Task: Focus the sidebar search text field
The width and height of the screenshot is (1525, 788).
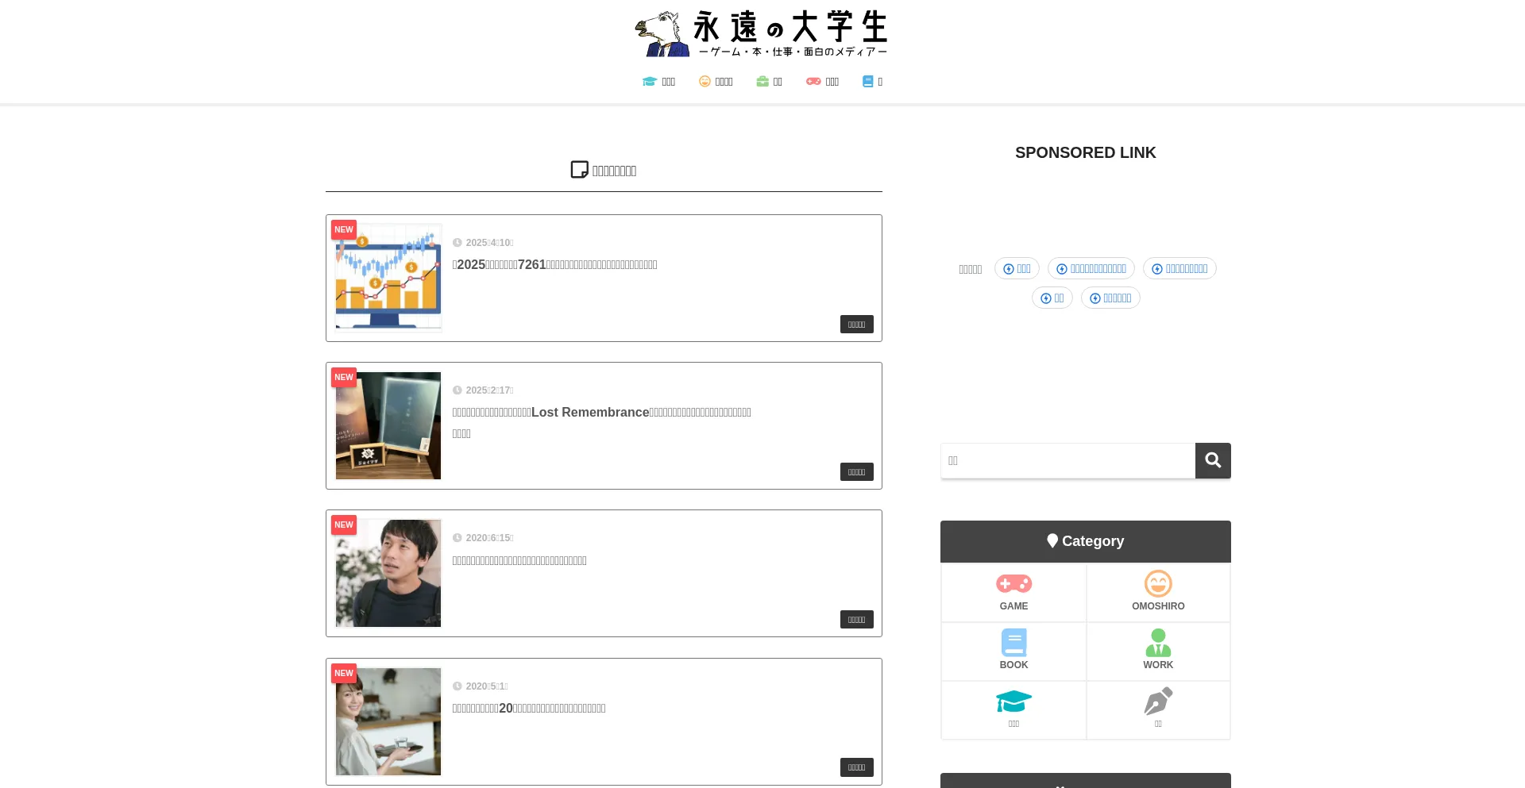Action: [x=1067, y=461]
